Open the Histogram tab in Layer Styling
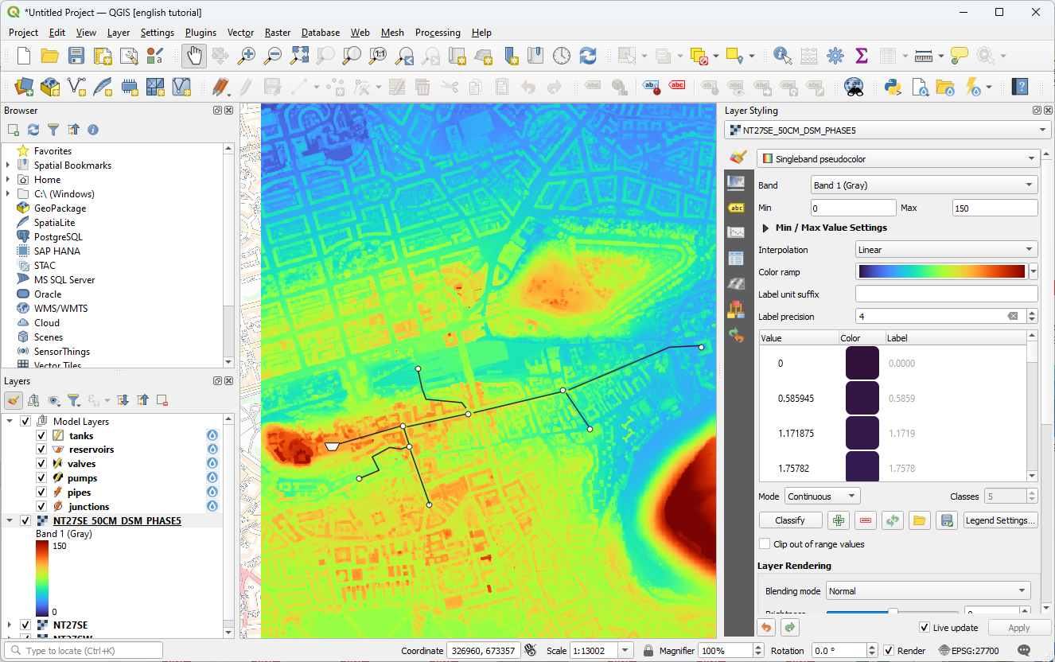The image size is (1055, 662). (736, 232)
